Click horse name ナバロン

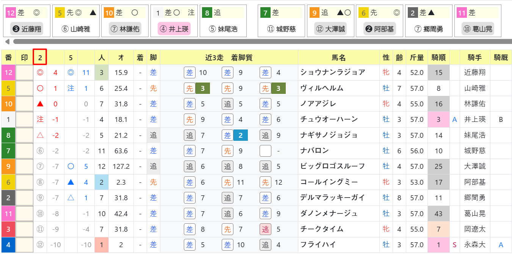(315, 151)
